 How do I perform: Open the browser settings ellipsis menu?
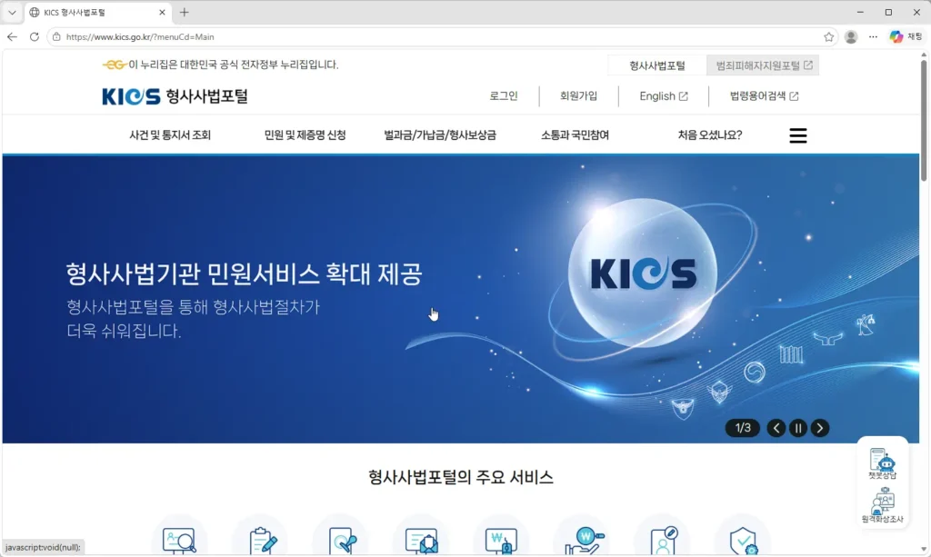[x=873, y=36]
